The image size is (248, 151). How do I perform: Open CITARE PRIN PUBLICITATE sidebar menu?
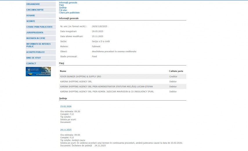39,27
